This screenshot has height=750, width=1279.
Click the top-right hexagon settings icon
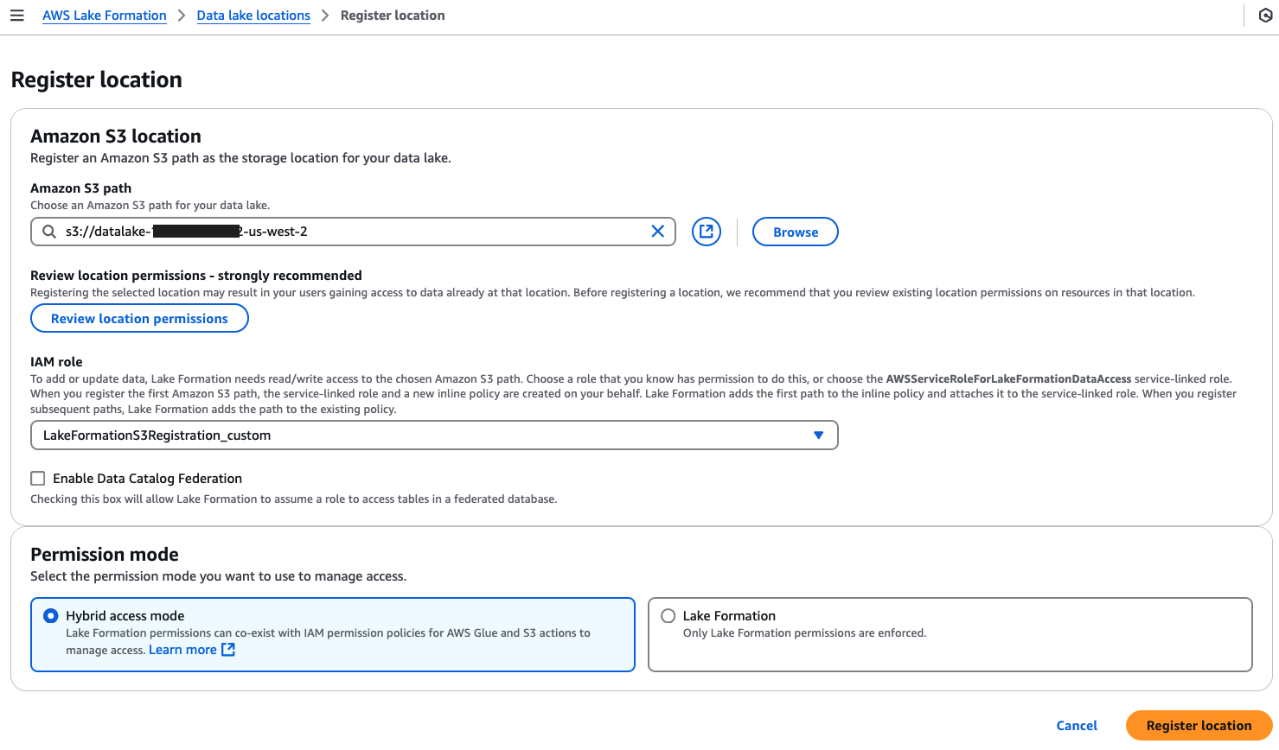coord(1265,16)
